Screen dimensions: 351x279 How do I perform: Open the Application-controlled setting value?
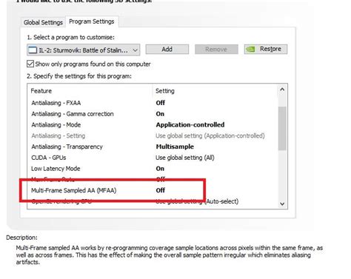tap(190, 125)
